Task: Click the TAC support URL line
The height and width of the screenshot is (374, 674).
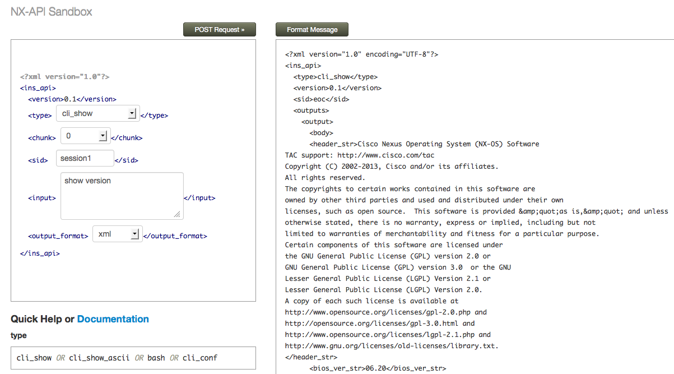Action: tap(360, 155)
